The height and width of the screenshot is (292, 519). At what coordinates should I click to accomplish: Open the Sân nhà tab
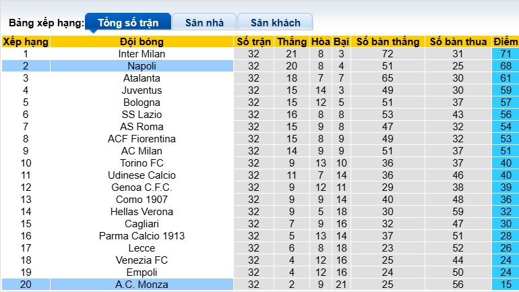tap(204, 22)
